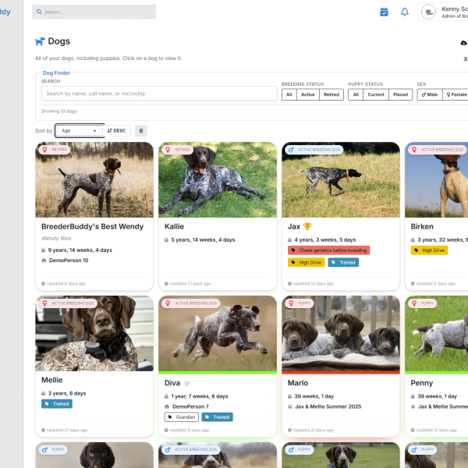Open BreederBuddy's Best Wendy card title
Viewport: 468px width, 468px height.
(93, 226)
